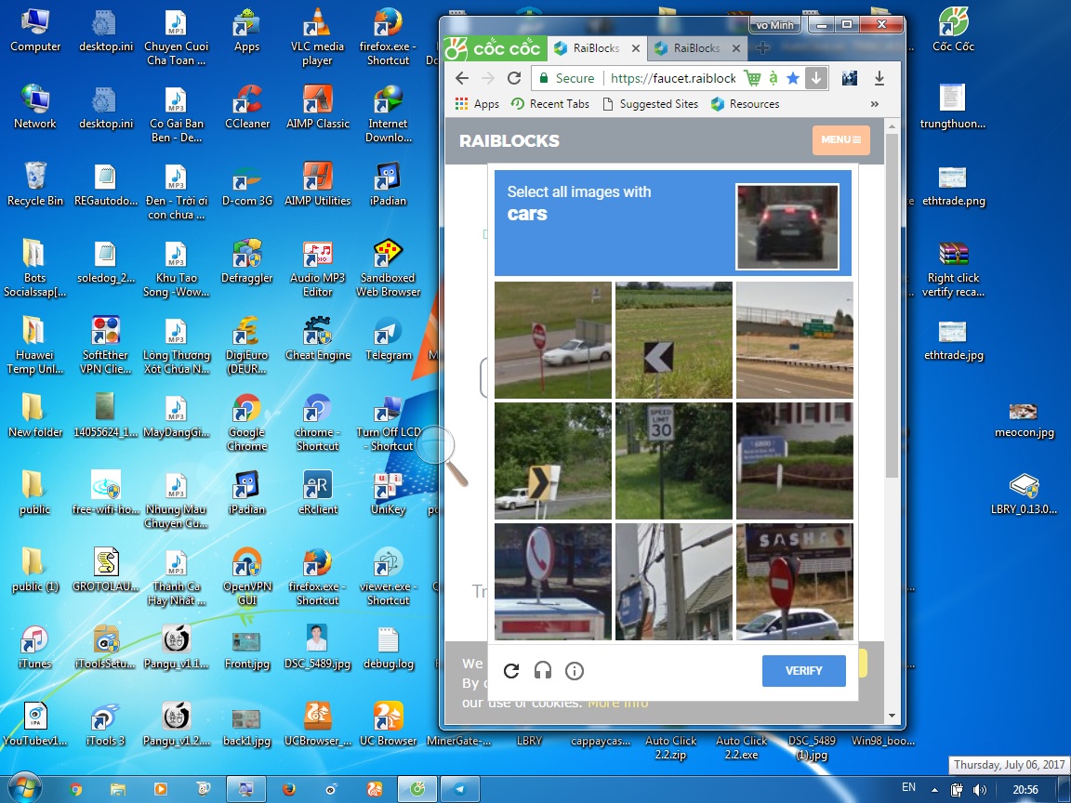The width and height of the screenshot is (1071, 803).
Task: Select Audio MP3 Editor desktop icon
Action: click(318, 268)
